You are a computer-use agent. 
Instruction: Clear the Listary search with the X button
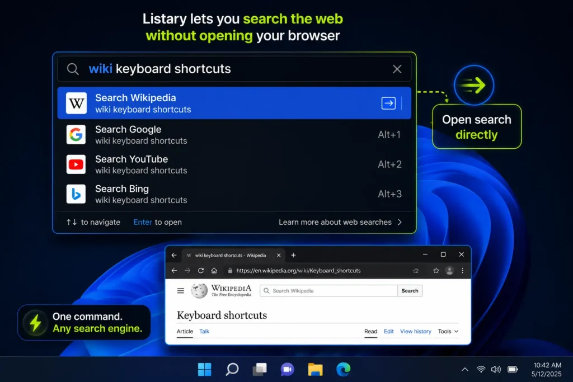click(x=397, y=69)
